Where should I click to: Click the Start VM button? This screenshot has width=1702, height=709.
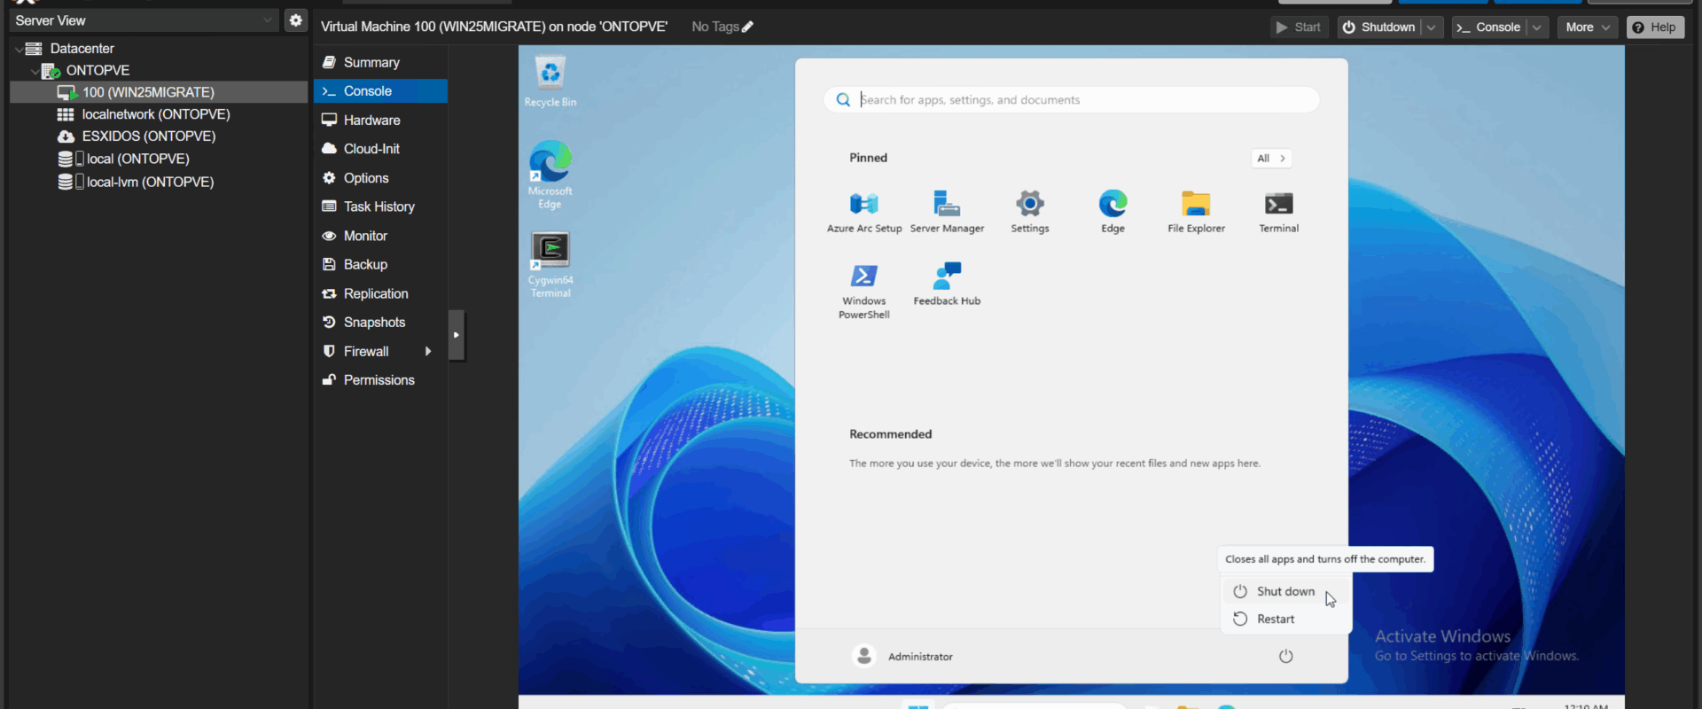click(1299, 27)
